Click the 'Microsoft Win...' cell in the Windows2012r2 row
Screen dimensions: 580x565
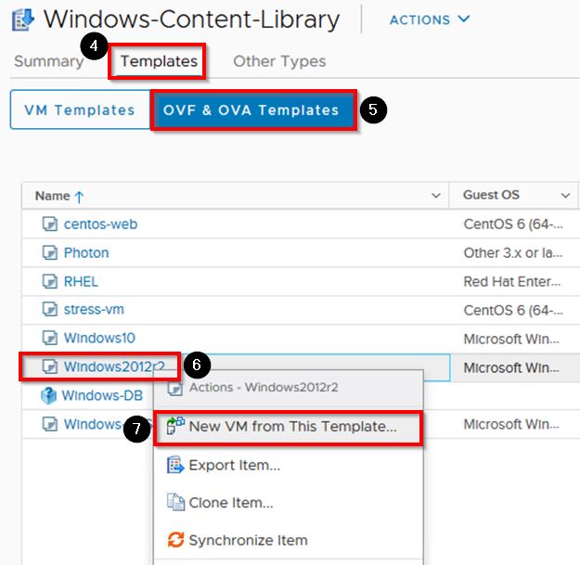[511, 368]
